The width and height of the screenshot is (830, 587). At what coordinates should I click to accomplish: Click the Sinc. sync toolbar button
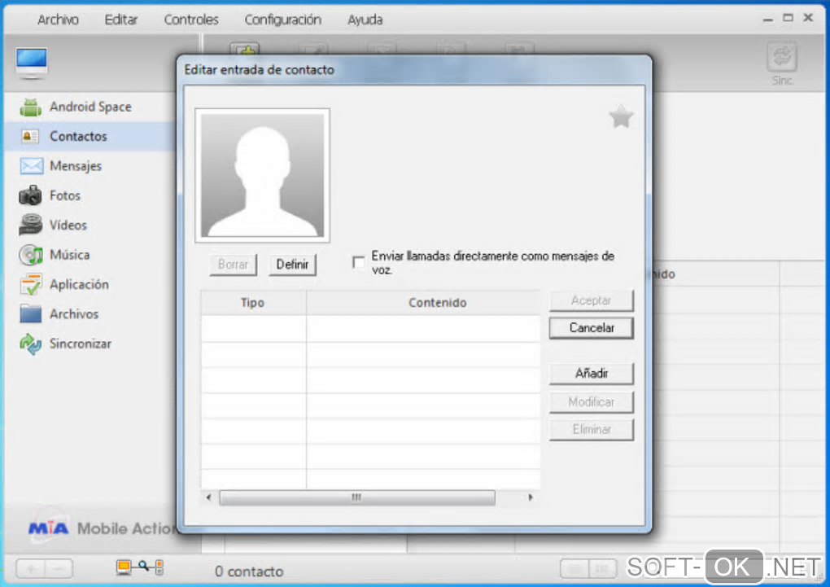point(782,64)
